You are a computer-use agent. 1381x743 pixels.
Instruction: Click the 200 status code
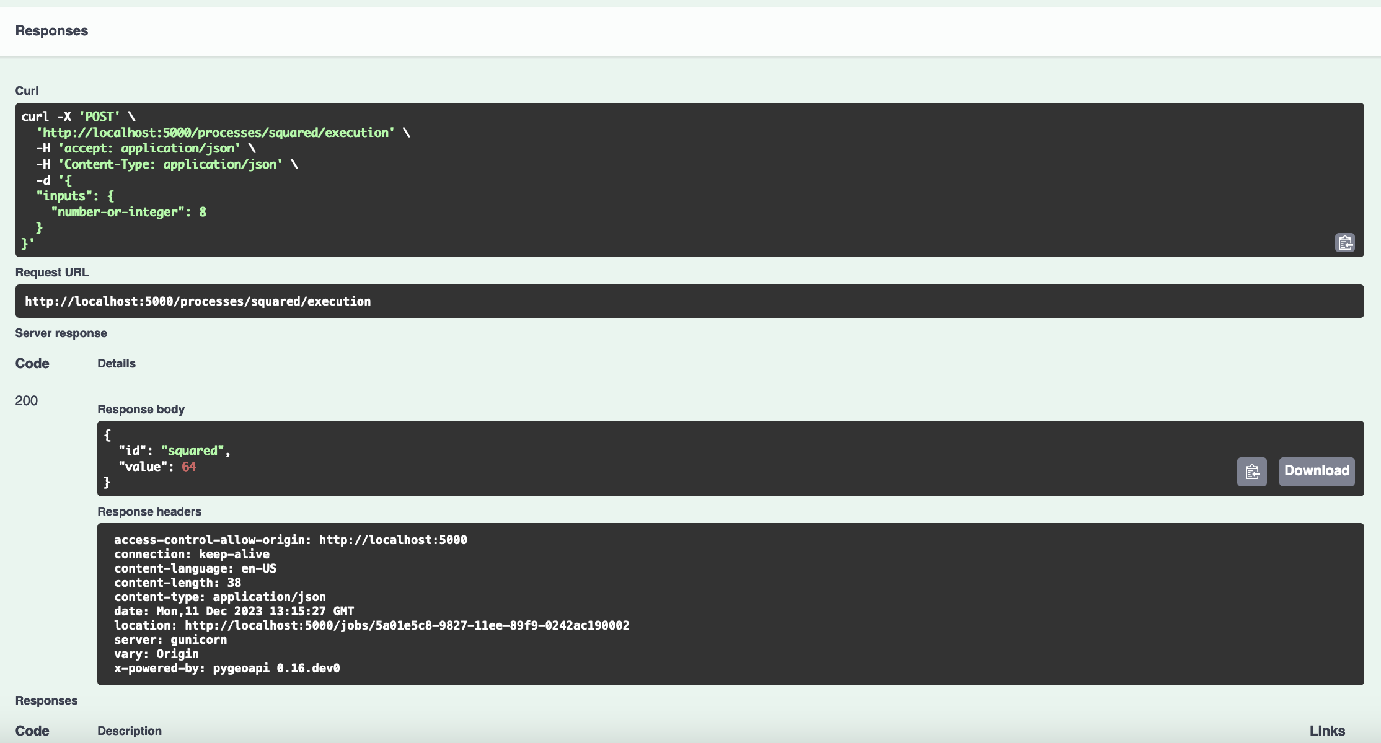point(27,401)
